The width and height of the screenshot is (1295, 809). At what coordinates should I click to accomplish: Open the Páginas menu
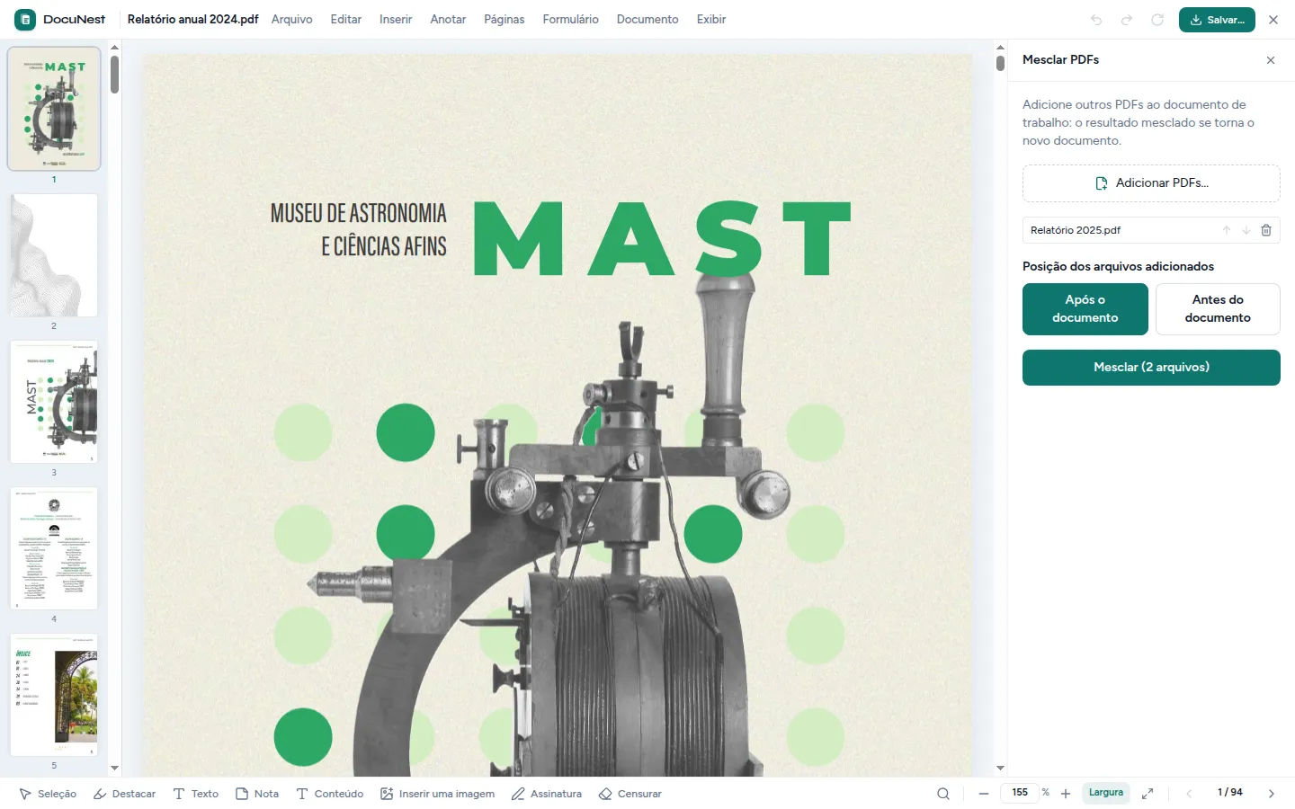coord(505,20)
